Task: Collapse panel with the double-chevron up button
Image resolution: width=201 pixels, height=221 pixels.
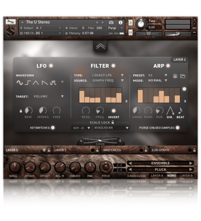Action: 100,46
